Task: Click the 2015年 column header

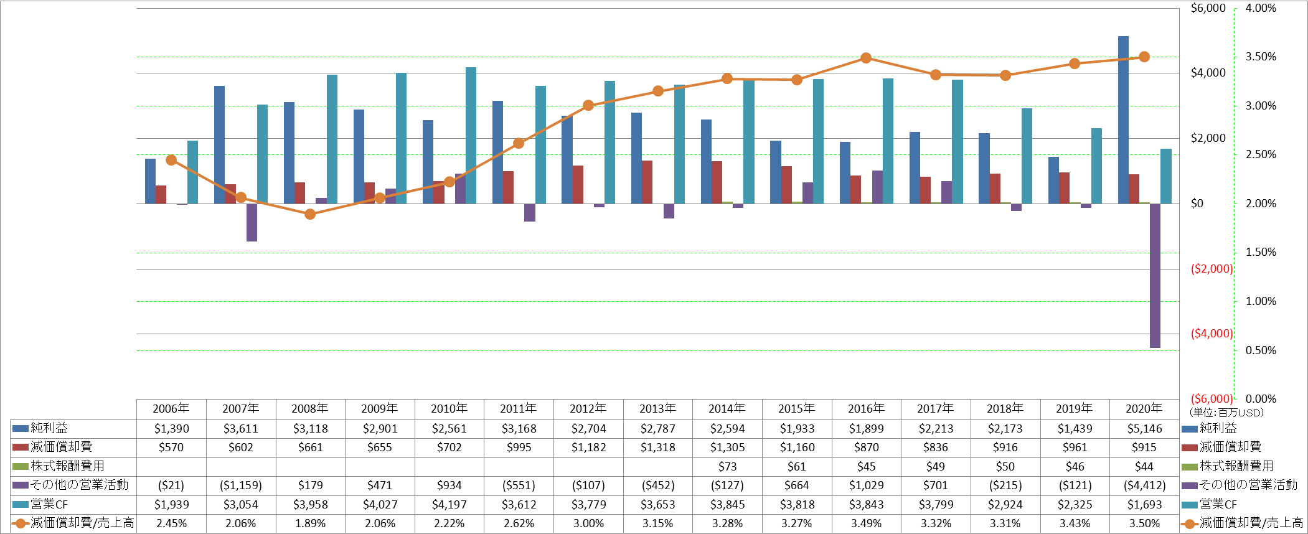Action: pos(796,409)
